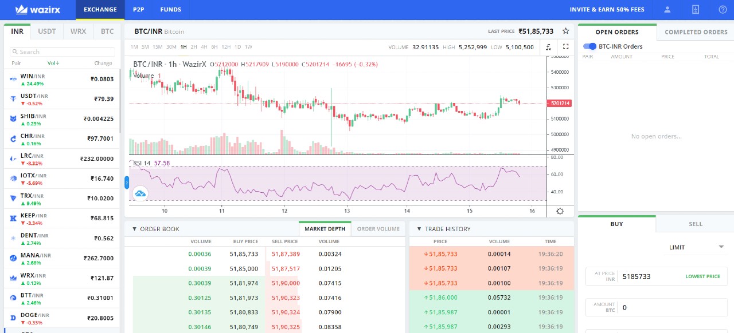Viewport: 734px width, 333px height.
Task: Select the 1M chart interval
Action: (134, 47)
